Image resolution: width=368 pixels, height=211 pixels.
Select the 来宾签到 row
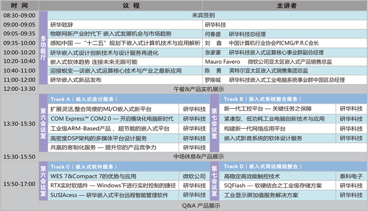click(207, 16)
